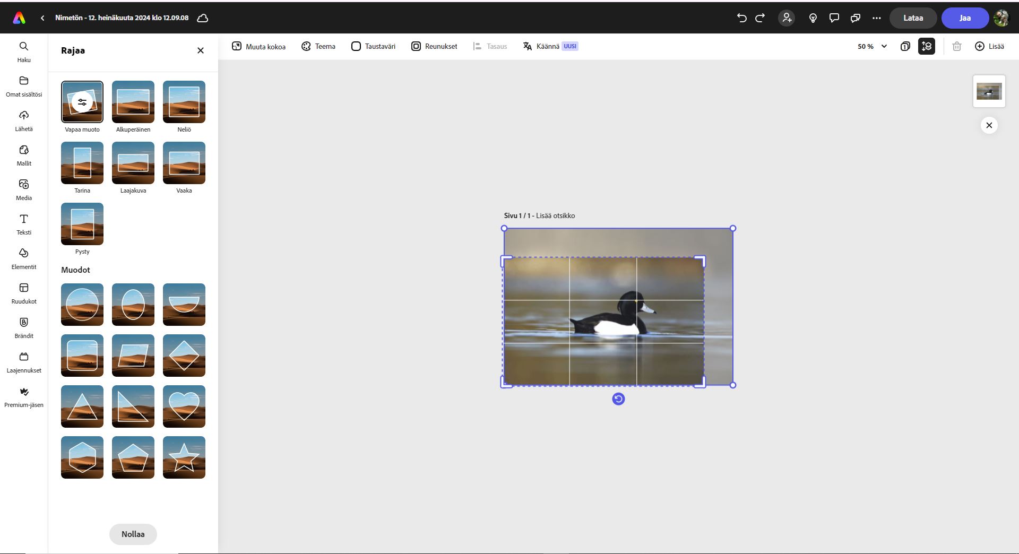Screen dimensions: 1019x554
Task: Open the three-dot more options menu
Action: [x=876, y=18]
